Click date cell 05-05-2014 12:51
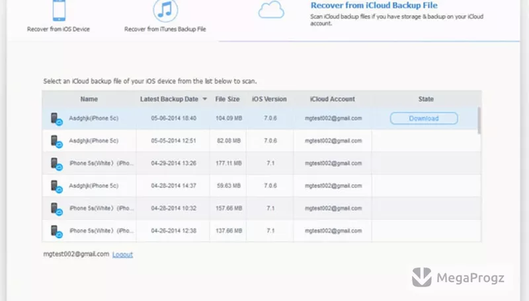Image resolution: width=529 pixels, height=301 pixels. (173, 141)
